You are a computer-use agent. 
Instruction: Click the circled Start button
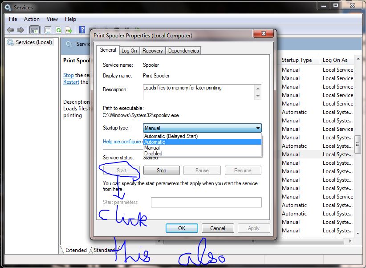point(121,170)
